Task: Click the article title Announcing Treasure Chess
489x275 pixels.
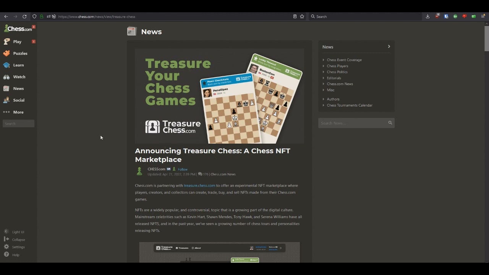Action: (x=212, y=155)
